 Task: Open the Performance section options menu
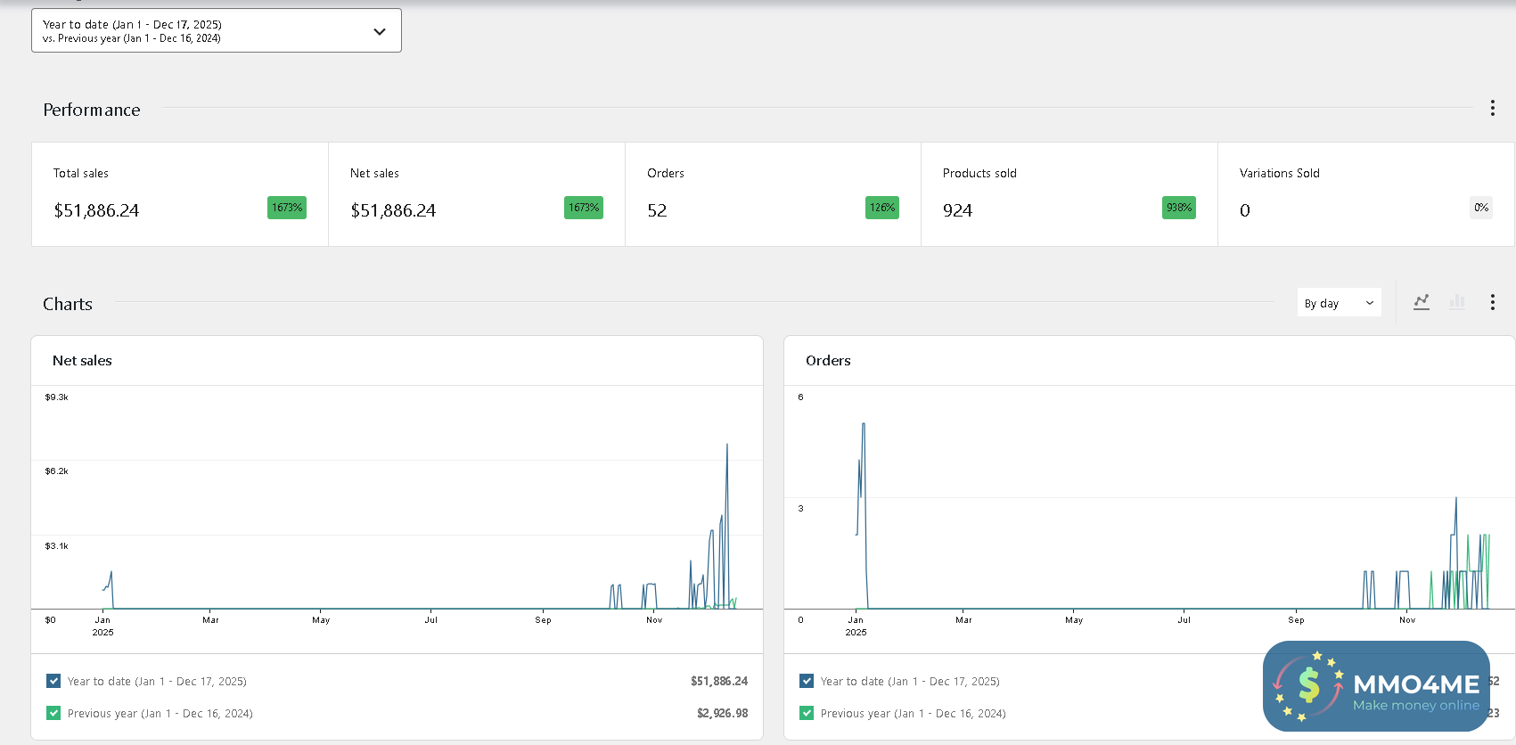1492,109
